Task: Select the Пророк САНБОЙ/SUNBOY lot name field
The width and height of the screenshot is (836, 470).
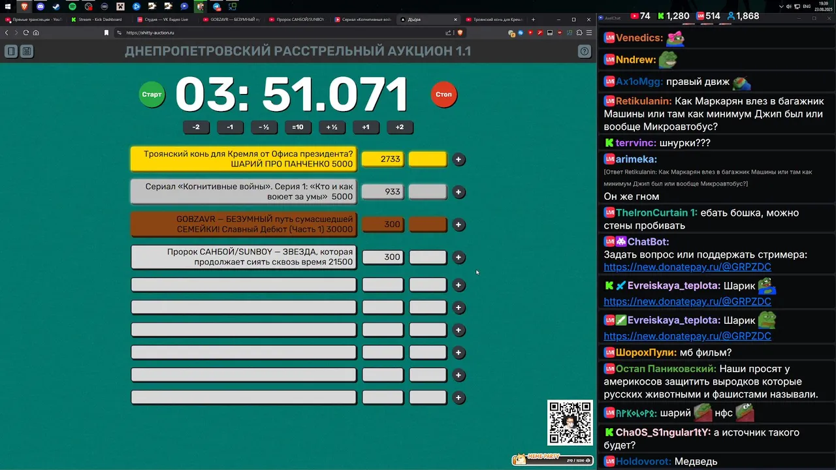Action: (x=244, y=257)
